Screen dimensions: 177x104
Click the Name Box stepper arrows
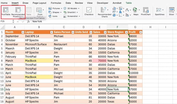[13, 21]
